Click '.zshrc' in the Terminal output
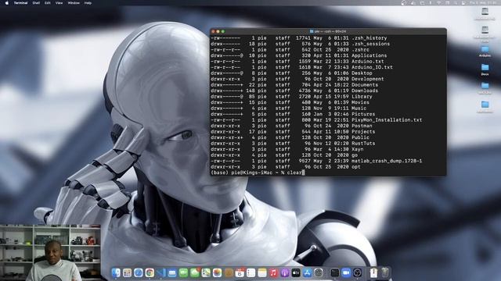Image resolution: width=501 pixels, height=281 pixels. click(x=360, y=50)
